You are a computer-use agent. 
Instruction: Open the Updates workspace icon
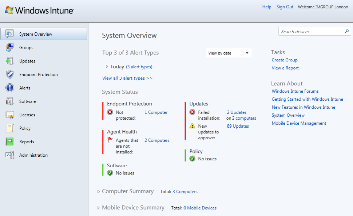pyautogui.click(x=10, y=61)
